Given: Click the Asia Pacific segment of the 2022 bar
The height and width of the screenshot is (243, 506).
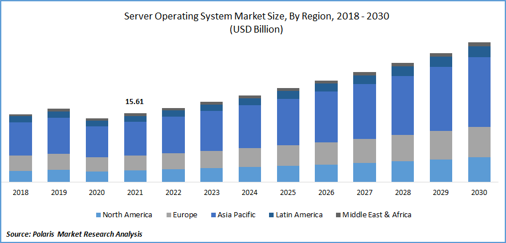Looking at the screenshot, I should 173,135.
